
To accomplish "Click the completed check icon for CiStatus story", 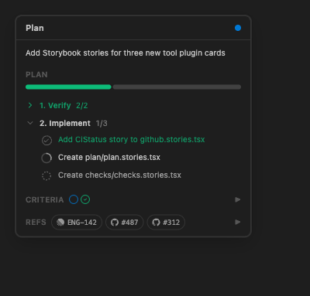I will (46, 141).
